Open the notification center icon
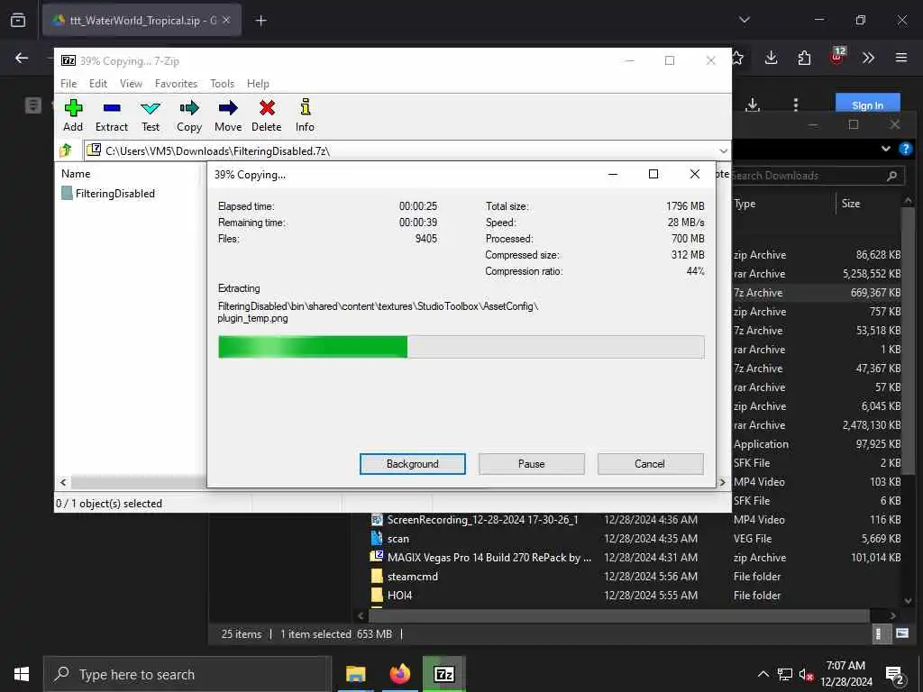923x692 pixels. (x=895, y=675)
